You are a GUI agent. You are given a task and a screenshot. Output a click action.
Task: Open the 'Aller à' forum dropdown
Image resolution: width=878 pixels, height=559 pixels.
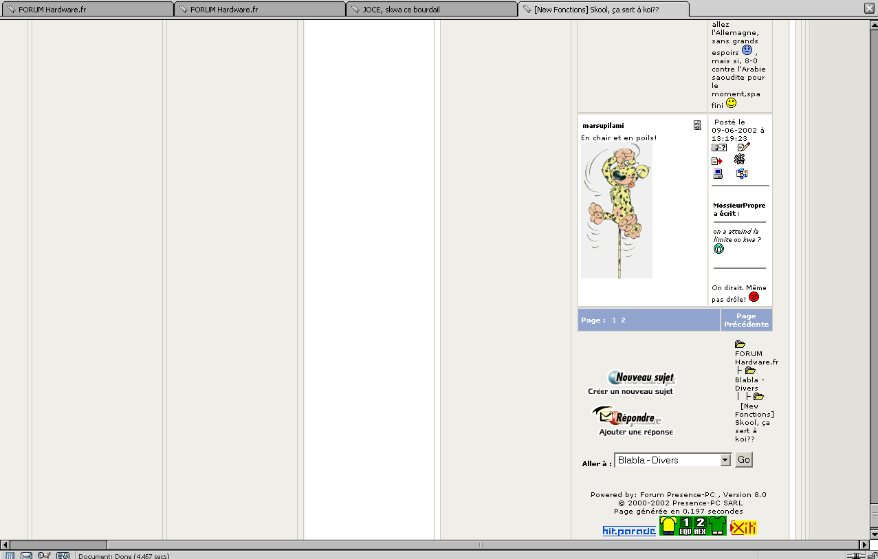tap(725, 460)
